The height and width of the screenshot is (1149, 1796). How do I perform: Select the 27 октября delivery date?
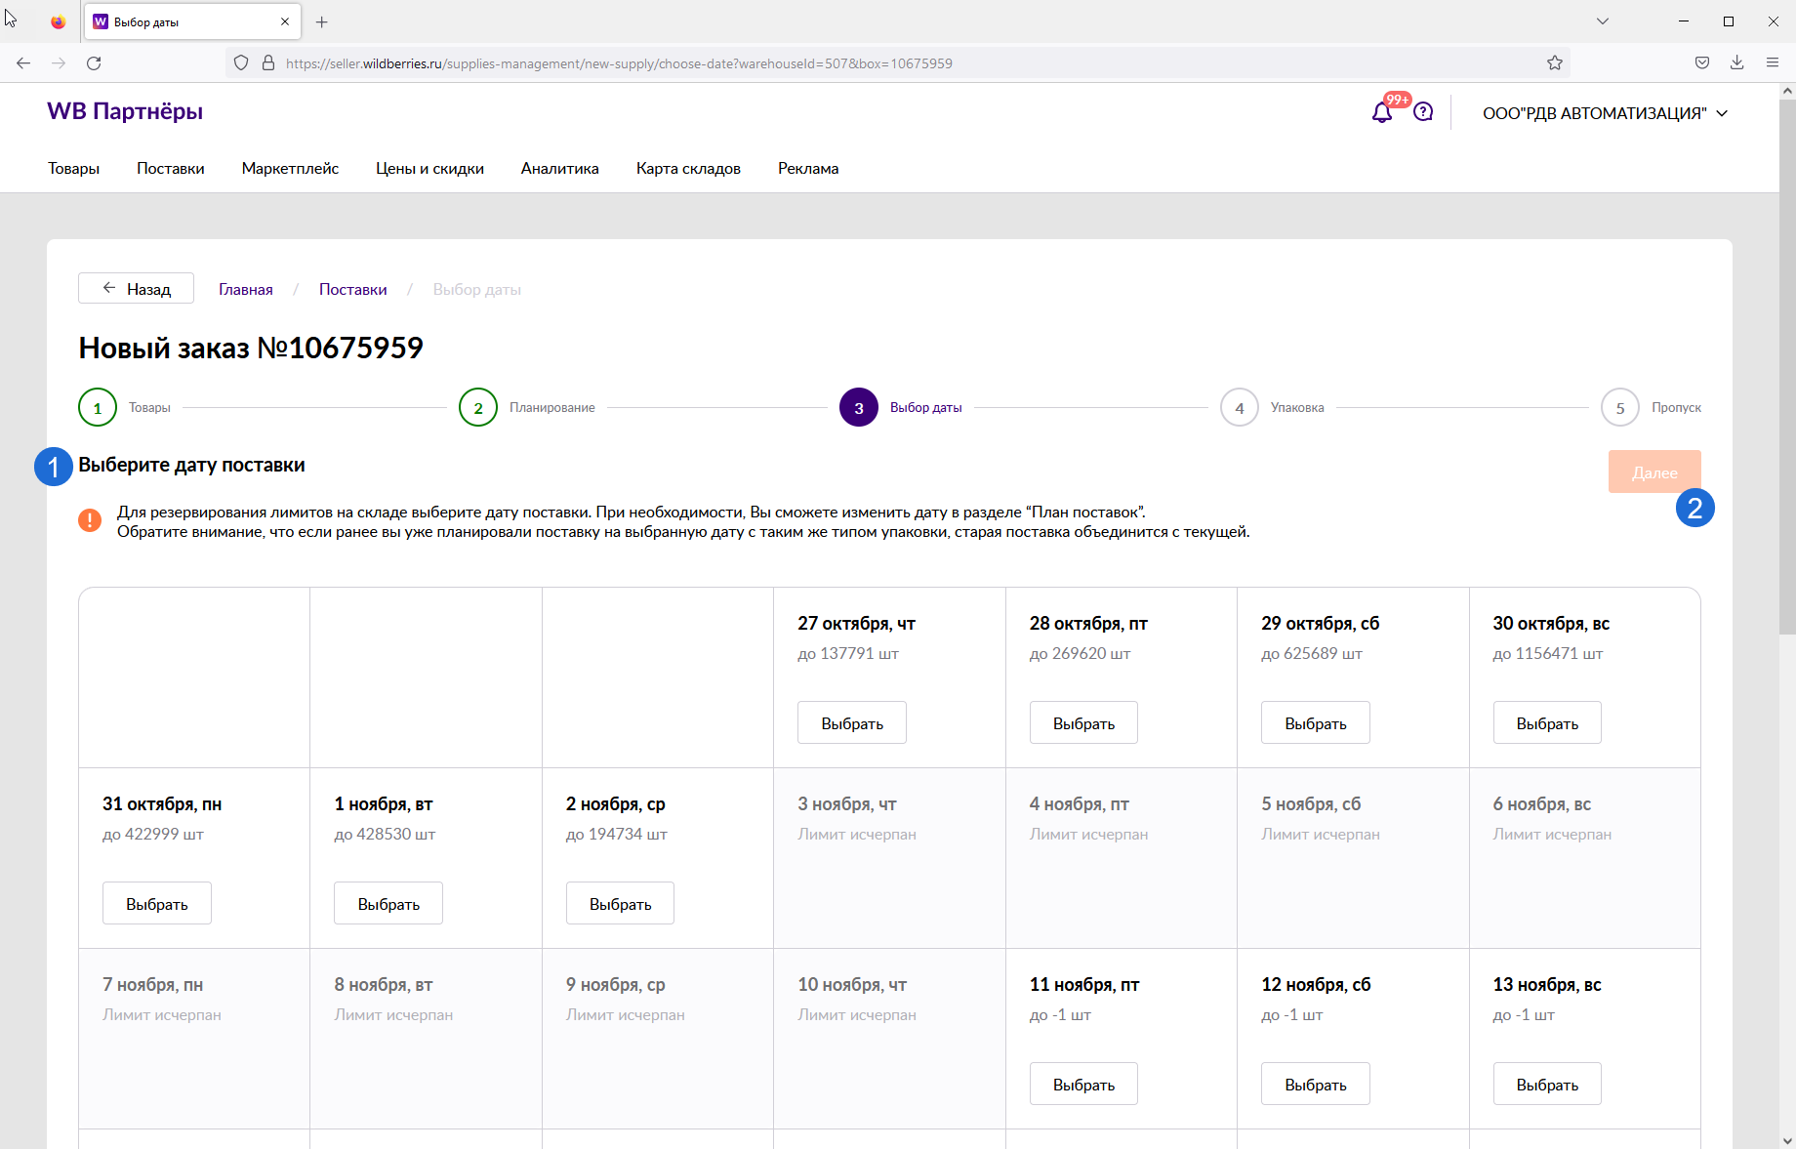tap(851, 723)
